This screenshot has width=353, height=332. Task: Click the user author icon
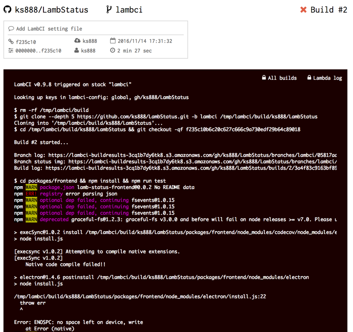tap(77, 50)
